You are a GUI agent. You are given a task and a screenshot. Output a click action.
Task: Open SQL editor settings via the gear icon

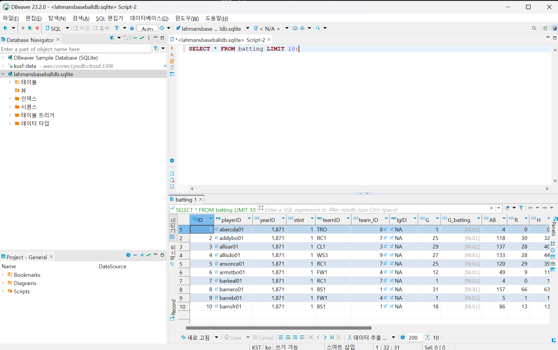pos(172,160)
